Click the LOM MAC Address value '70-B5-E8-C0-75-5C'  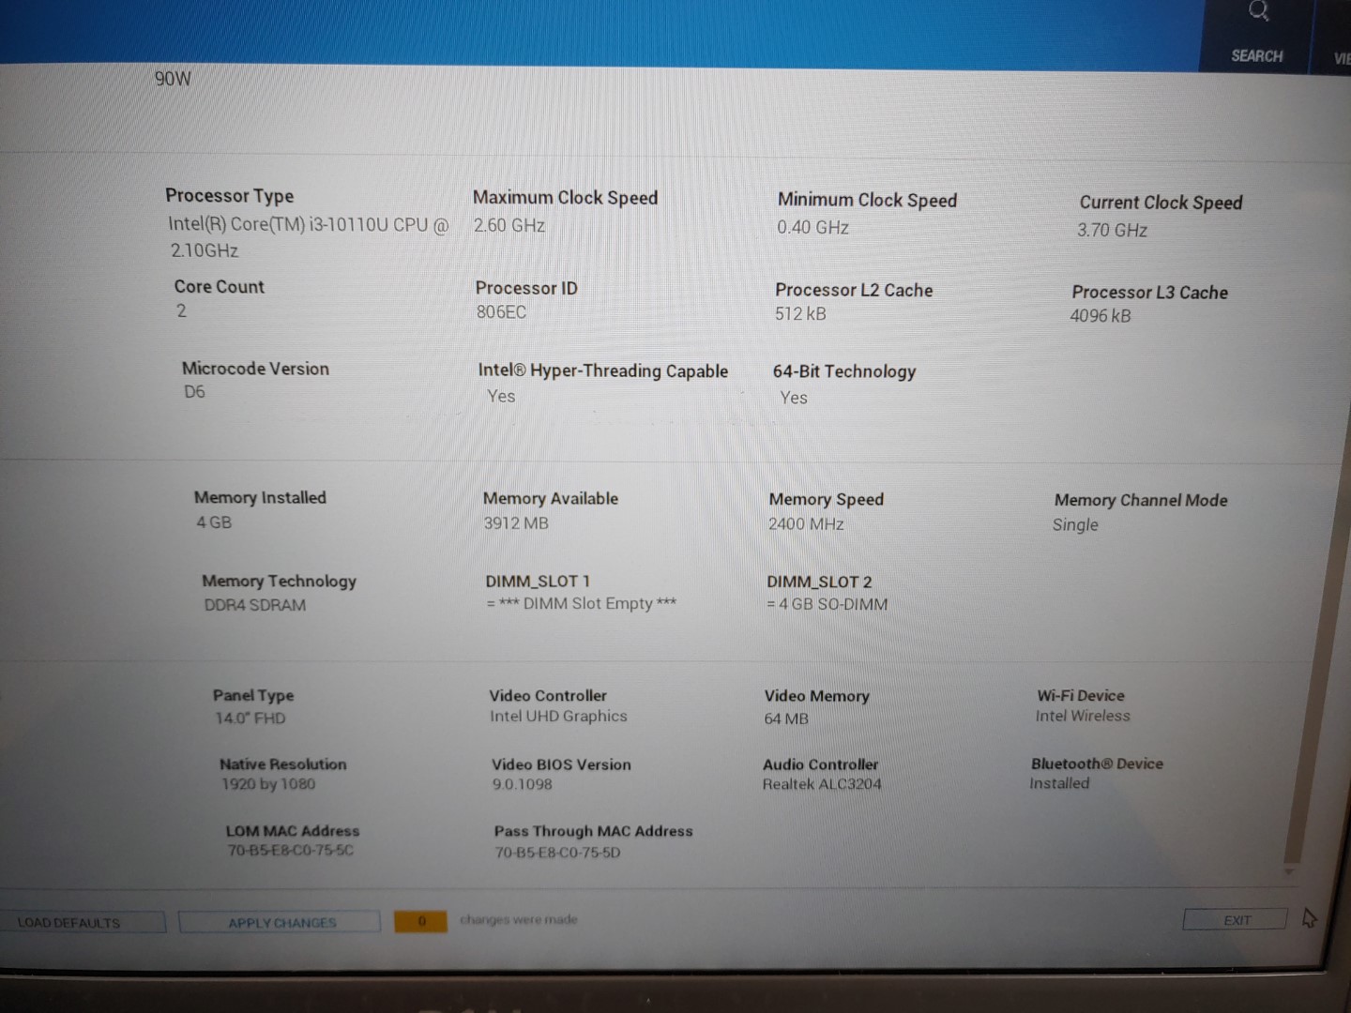[x=291, y=850]
